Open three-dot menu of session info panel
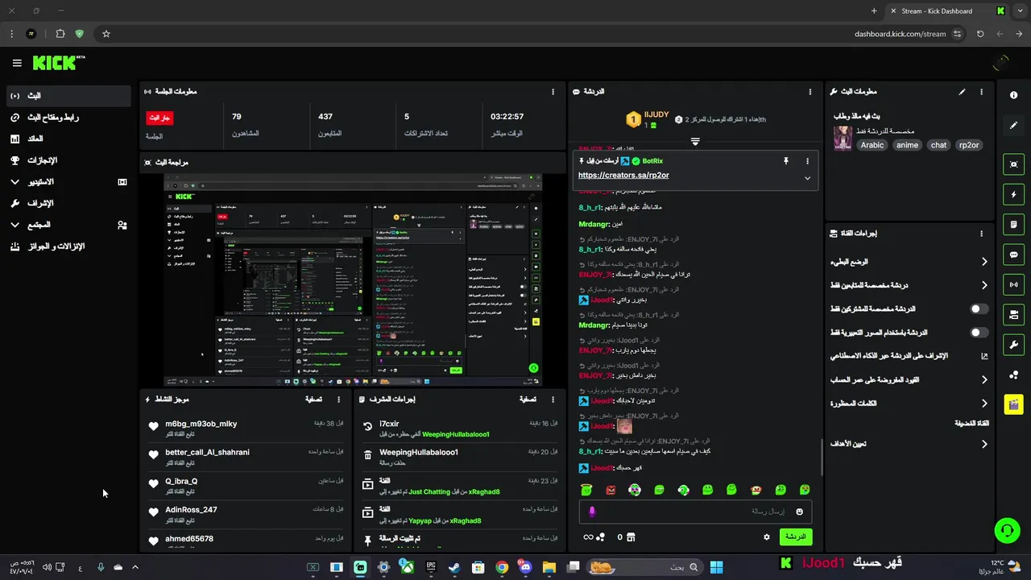 (553, 92)
